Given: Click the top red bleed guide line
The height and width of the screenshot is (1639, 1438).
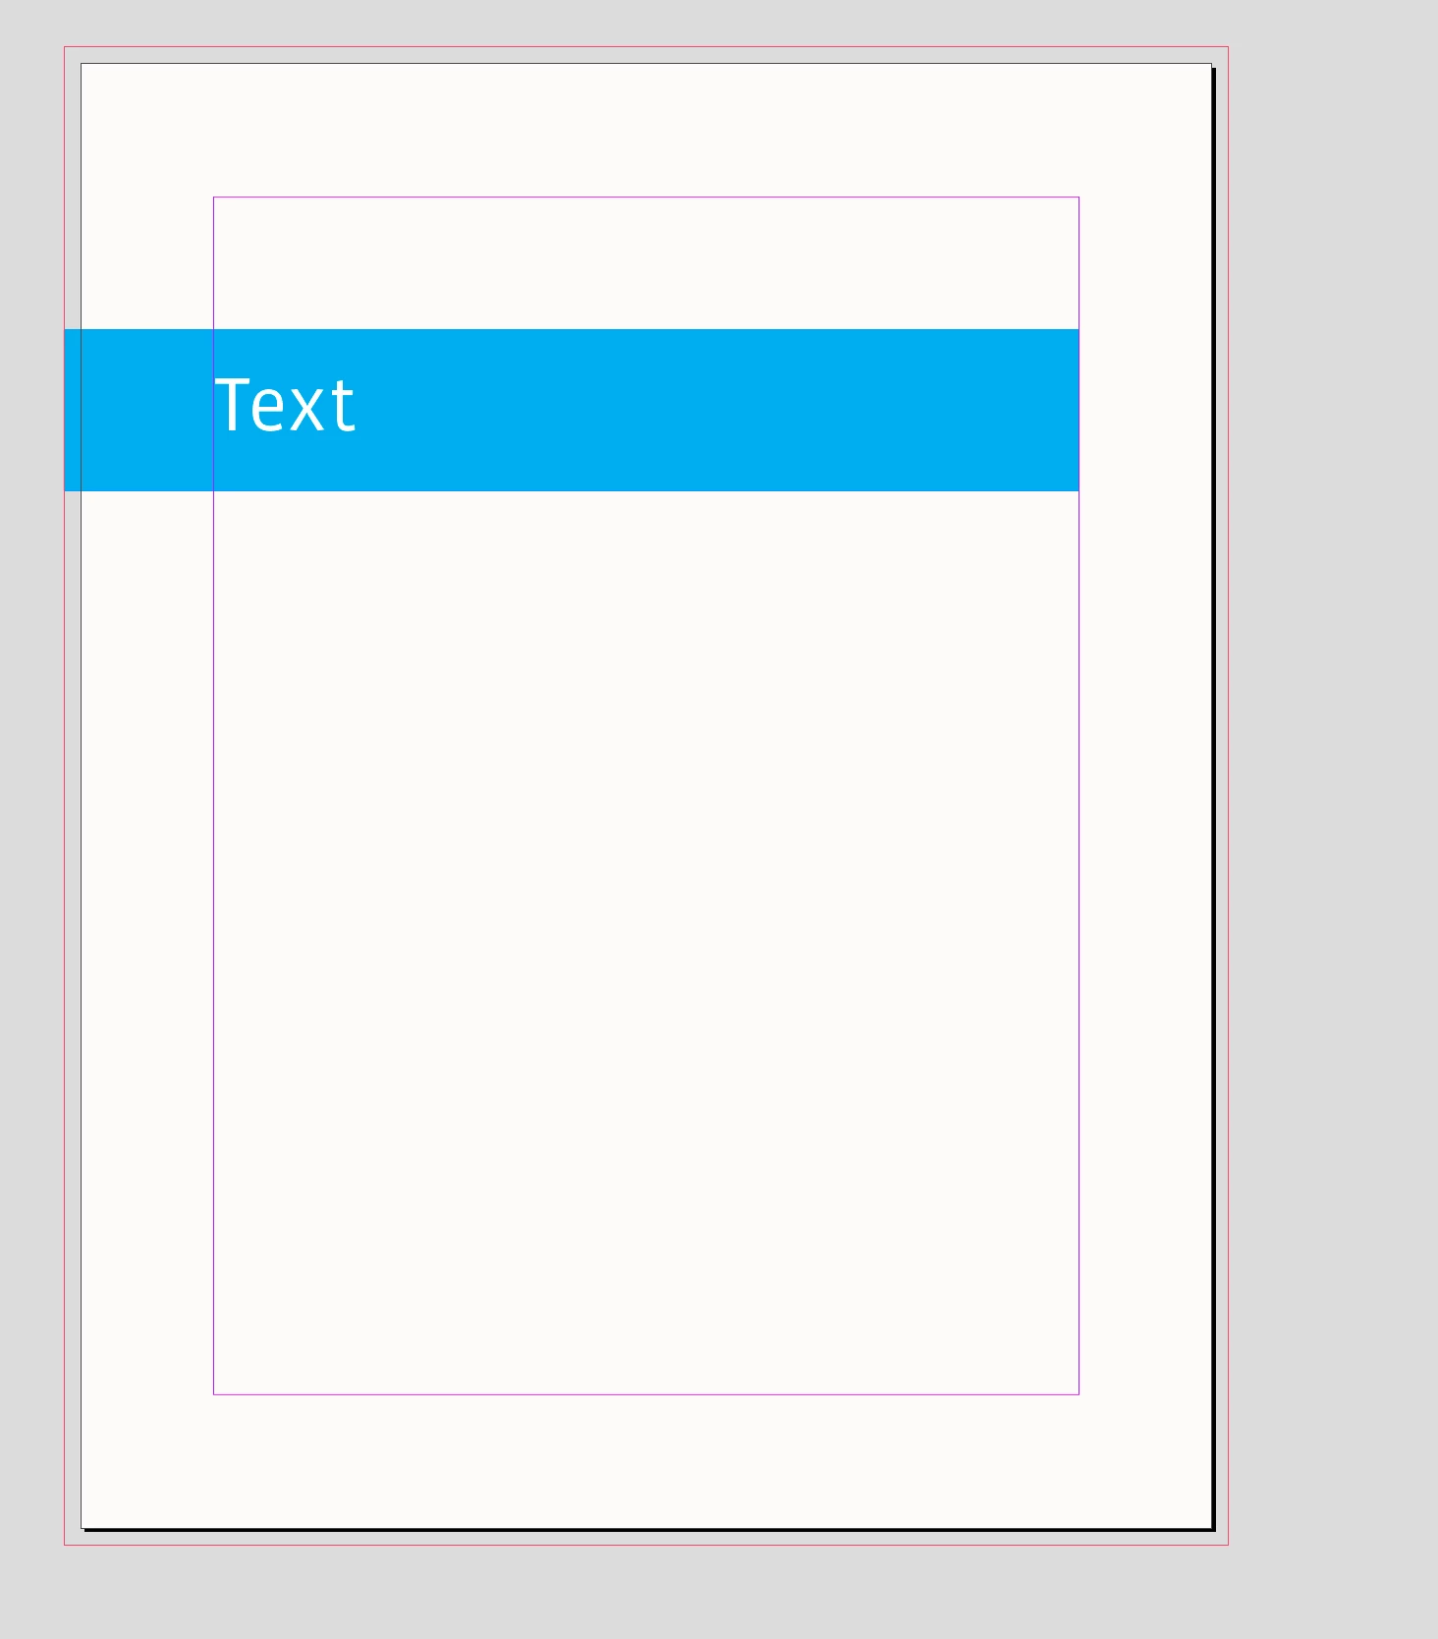Looking at the screenshot, I should click(646, 46).
